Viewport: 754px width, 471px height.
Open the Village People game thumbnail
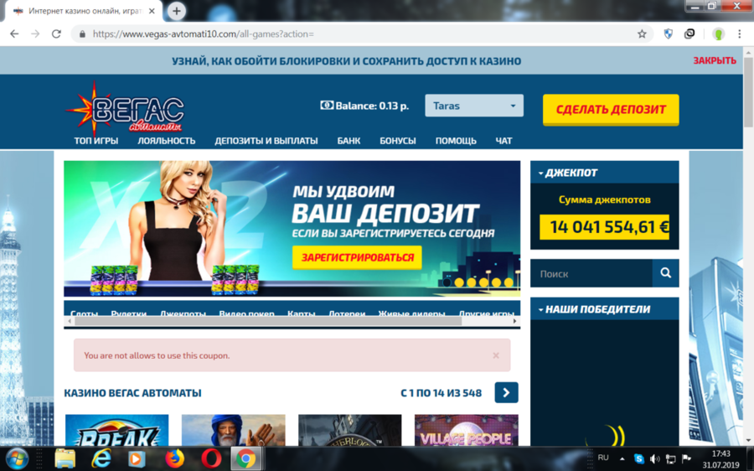[x=466, y=432]
